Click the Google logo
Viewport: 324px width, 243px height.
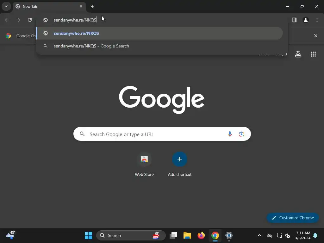(162, 100)
